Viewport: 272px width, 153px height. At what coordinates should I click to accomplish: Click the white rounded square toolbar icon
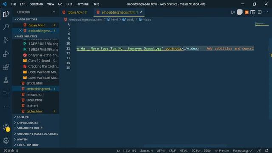click(240, 12)
